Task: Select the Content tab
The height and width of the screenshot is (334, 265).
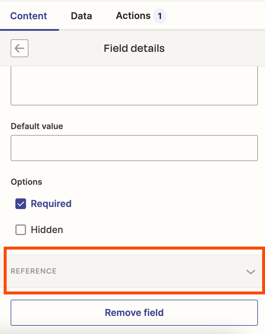Action: click(x=28, y=16)
